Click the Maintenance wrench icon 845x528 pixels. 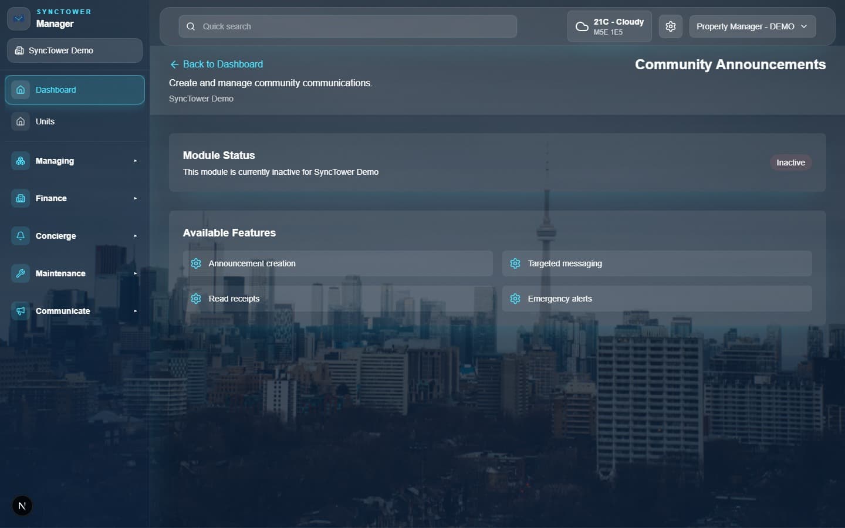21,273
